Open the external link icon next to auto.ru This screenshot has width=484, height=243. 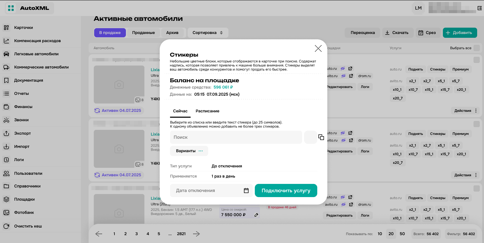(x=351, y=68)
